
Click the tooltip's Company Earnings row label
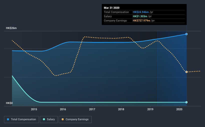[115, 20]
